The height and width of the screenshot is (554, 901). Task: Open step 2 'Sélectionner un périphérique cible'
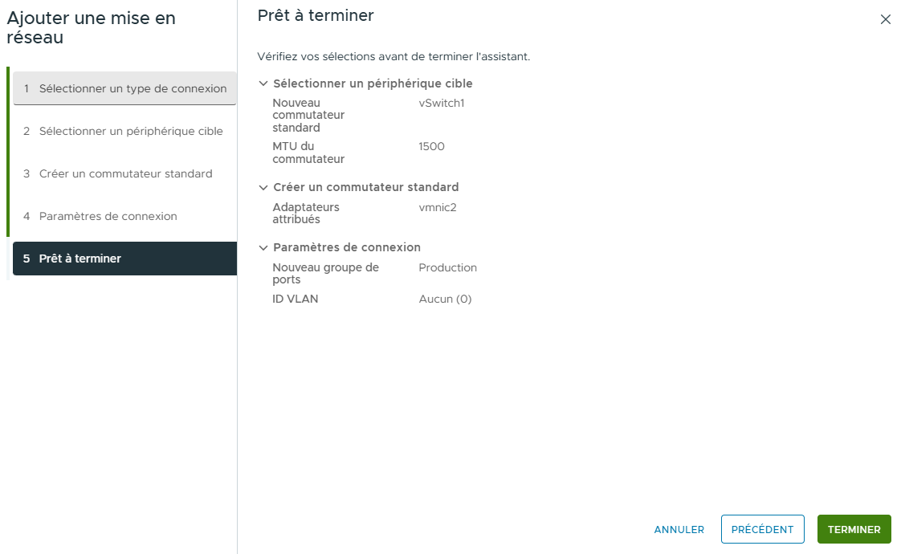tap(124, 131)
